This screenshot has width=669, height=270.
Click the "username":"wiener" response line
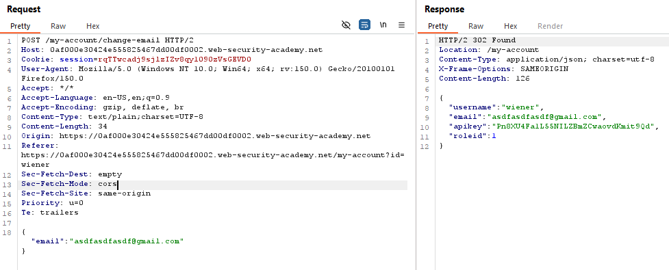coord(496,107)
